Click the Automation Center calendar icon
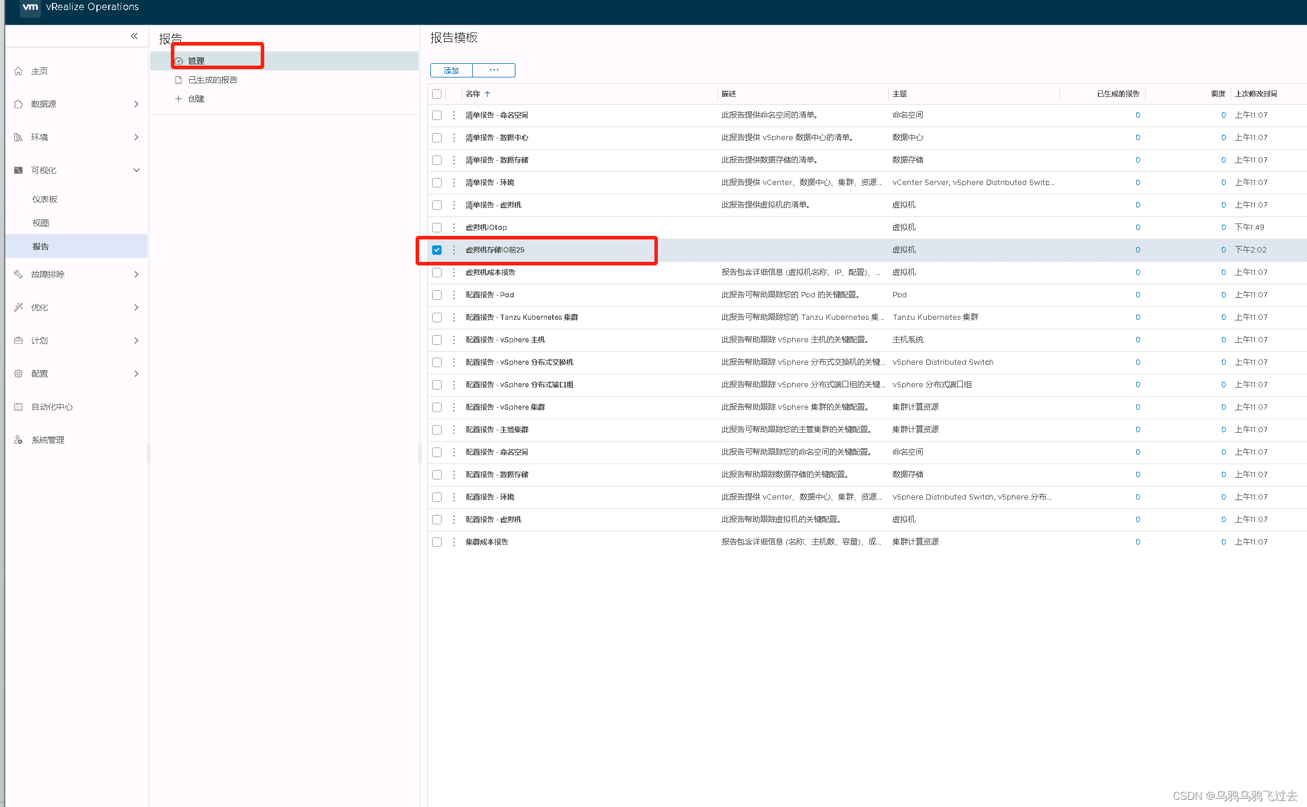 pyautogui.click(x=18, y=407)
